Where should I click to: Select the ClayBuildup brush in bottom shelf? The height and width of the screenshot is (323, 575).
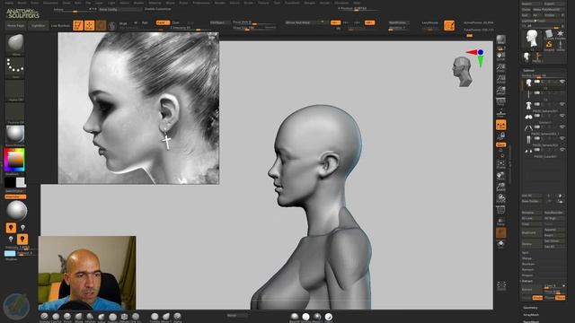coord(56,317)
